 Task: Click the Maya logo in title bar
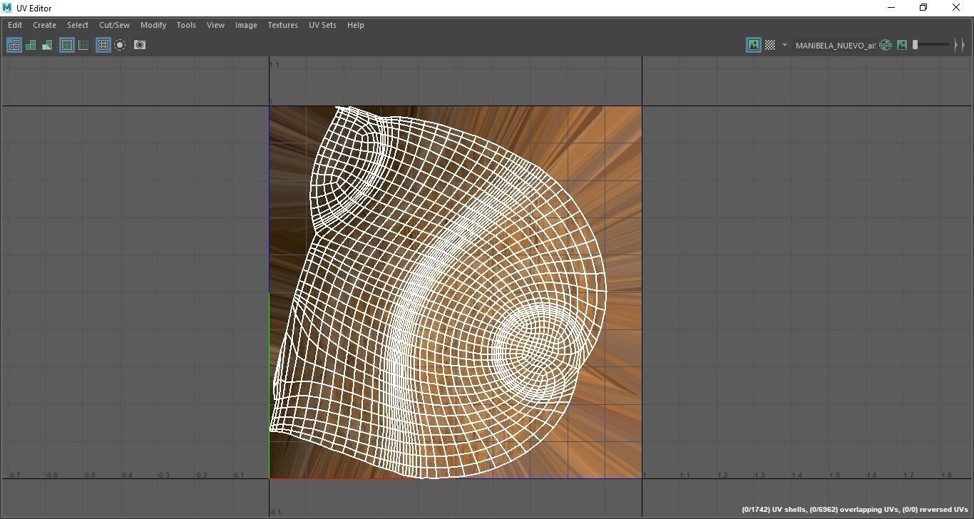7,8
